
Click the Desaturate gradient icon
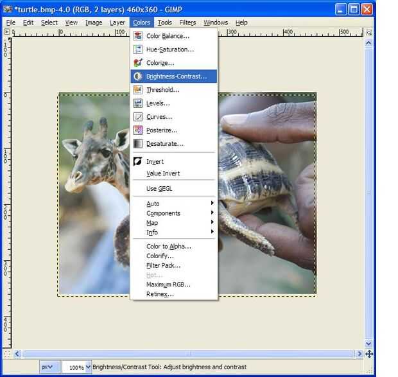138,144
